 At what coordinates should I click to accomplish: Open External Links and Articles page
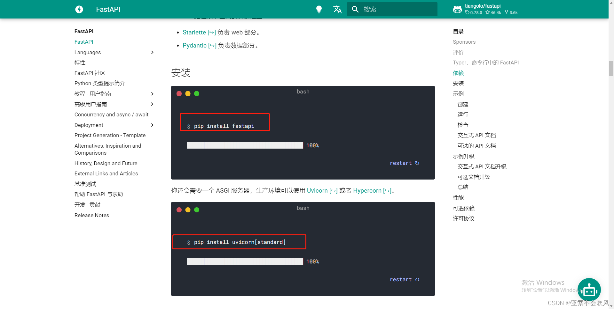(106, 173)
